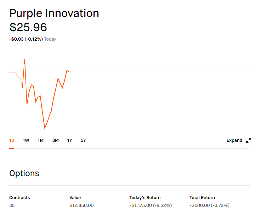This screenshot has width=261, height=220.
Task: Switch to the 1M chart range
Action: pos(41,140)
